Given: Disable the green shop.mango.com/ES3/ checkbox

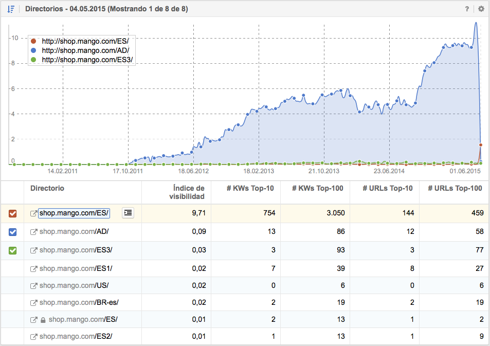Looking at the screenshot, I should (x=13, y=250).
